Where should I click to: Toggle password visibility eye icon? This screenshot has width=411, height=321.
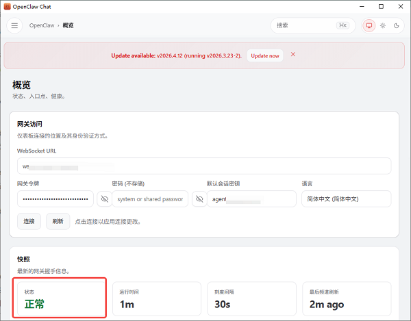tap(199, 199)
